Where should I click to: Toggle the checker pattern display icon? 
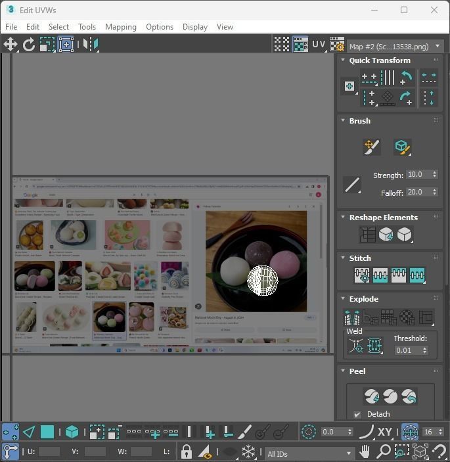[282, 45]
